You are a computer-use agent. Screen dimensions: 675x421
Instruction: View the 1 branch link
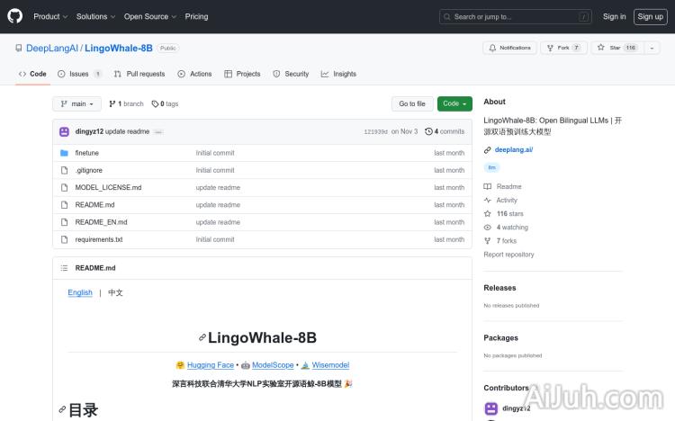[x=126, y=103]
